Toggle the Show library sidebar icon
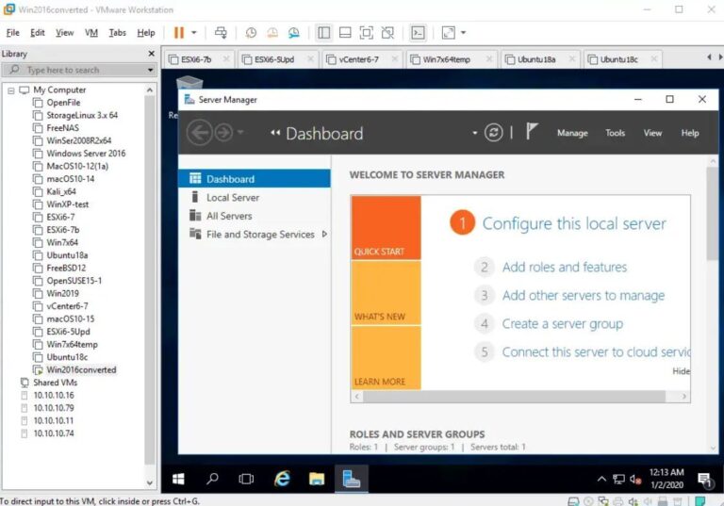 point(323,32)
